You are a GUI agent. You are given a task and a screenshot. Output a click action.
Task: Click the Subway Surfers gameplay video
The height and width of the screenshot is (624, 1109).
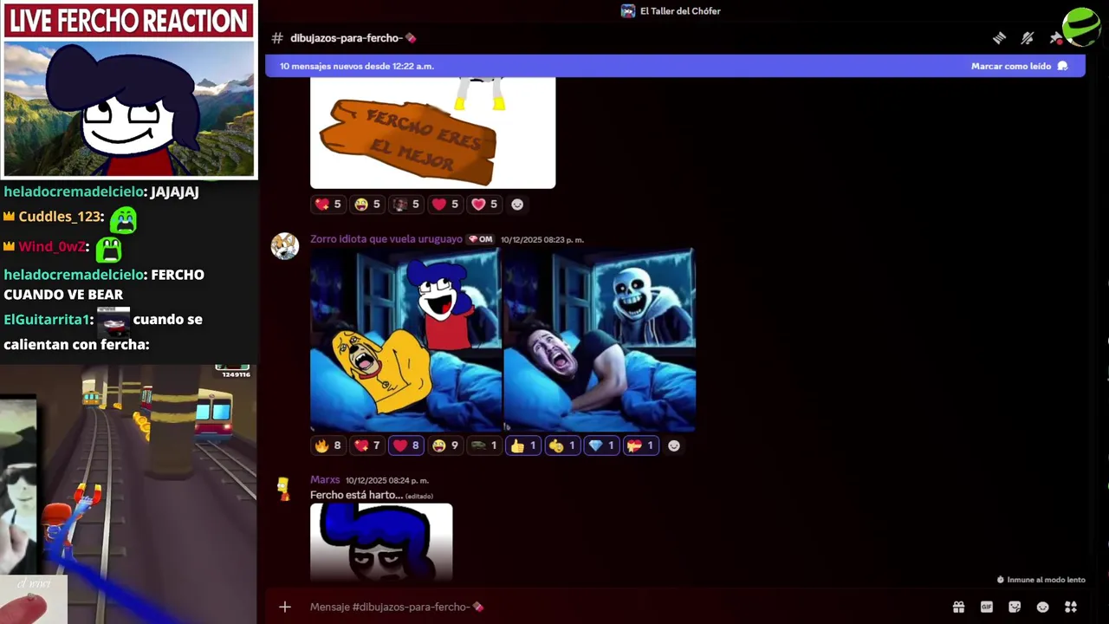click(x=128, y=494)
